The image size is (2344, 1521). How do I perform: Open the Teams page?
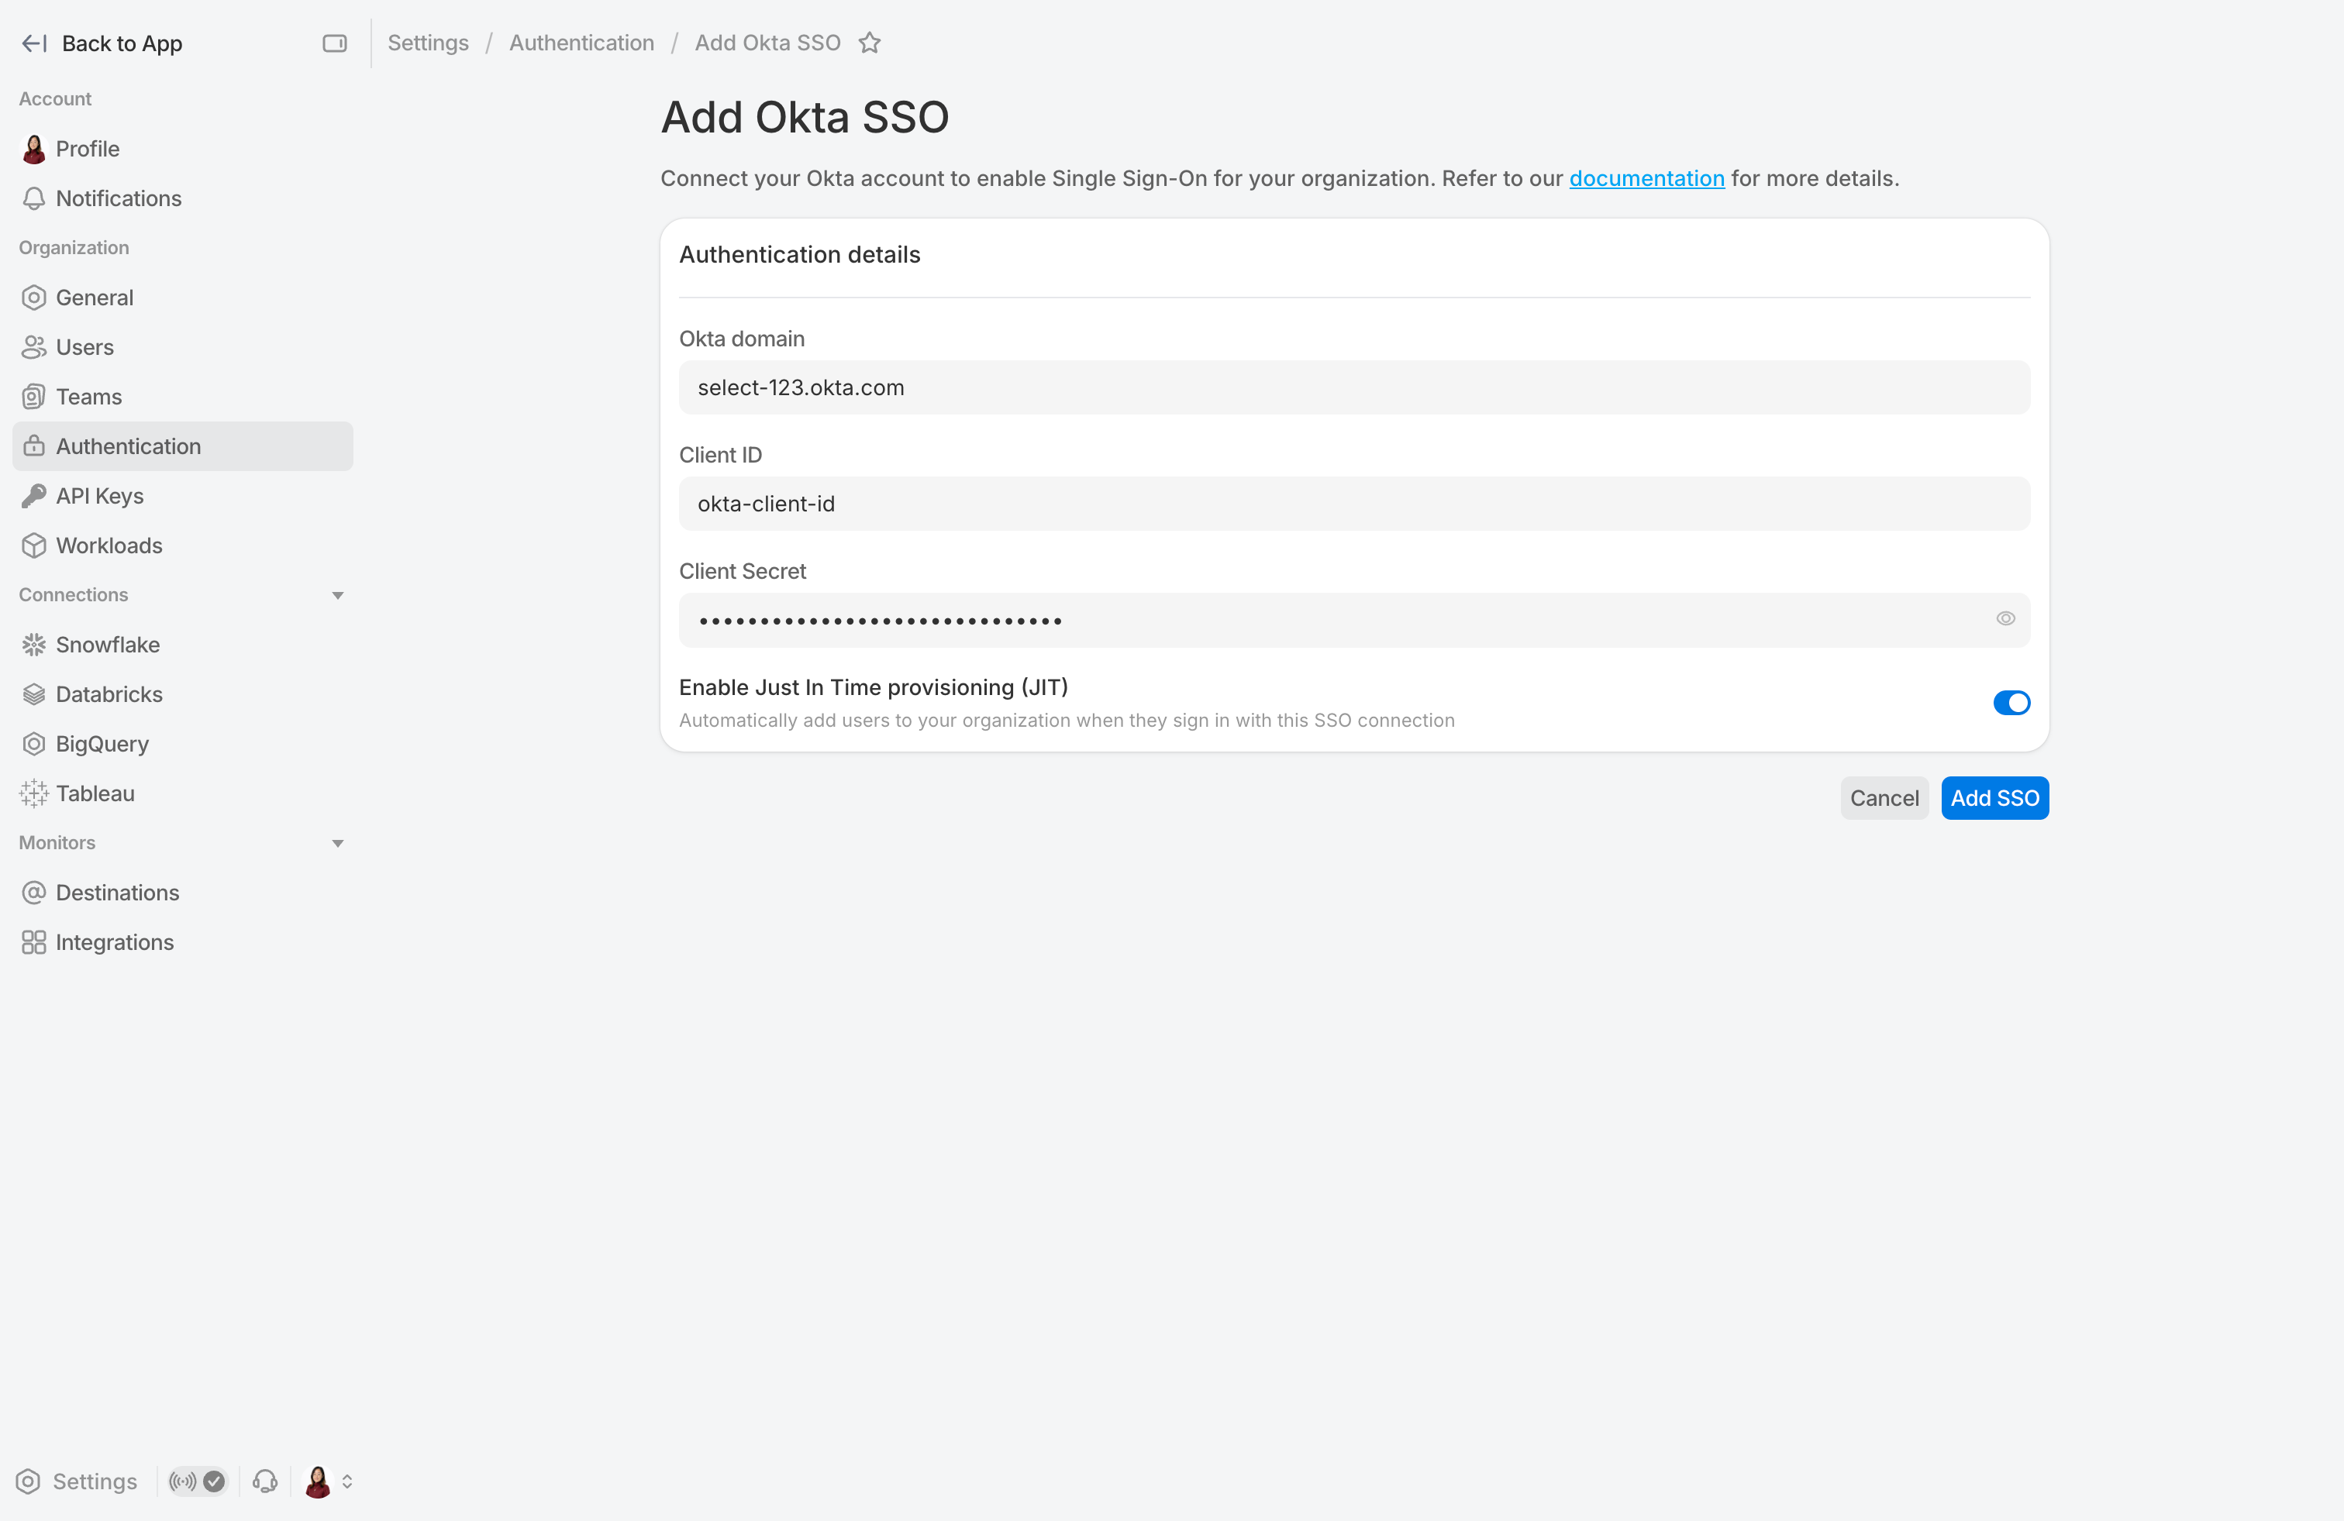coord(183,397)
